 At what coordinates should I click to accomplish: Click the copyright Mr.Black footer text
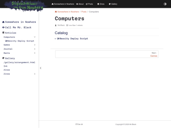pos(126,124)
